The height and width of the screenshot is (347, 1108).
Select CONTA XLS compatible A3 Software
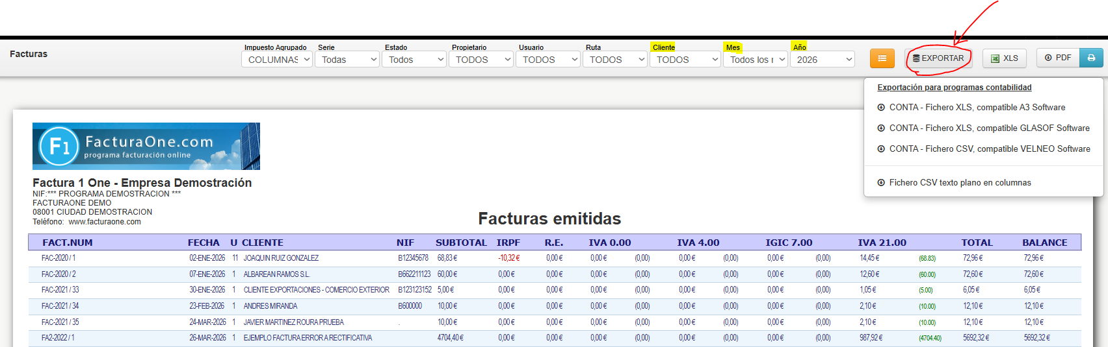pyautogui.click(x=977, y=108)
